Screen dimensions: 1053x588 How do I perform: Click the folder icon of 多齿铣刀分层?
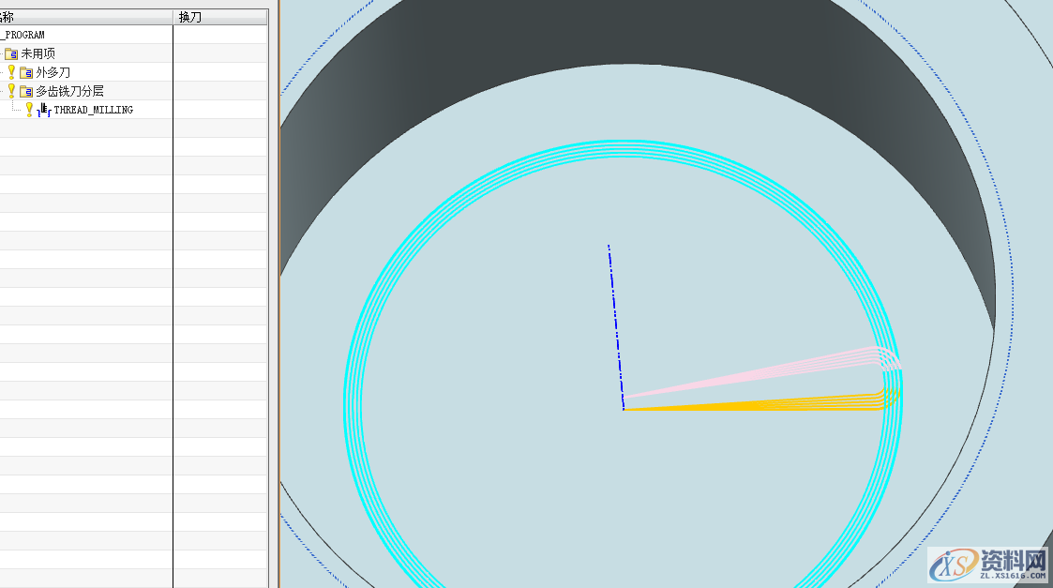tap(26, 91)
